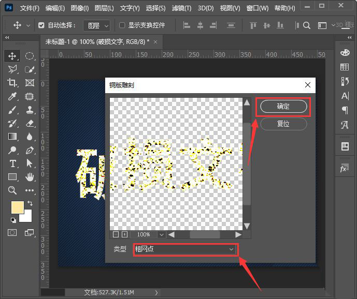Viewport: 357px width, 299px height.
Task: Select the Zoom tool in toolbox
Action: (x=12, y=190)
